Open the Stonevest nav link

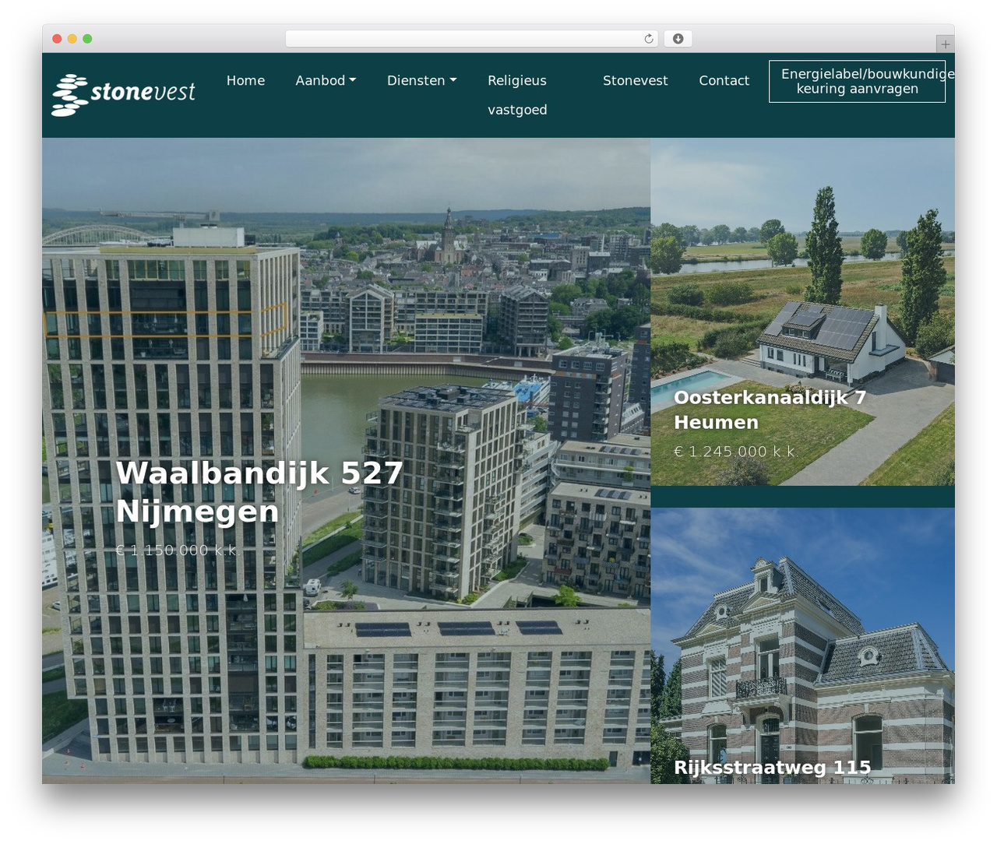click(x=635, y=80)
